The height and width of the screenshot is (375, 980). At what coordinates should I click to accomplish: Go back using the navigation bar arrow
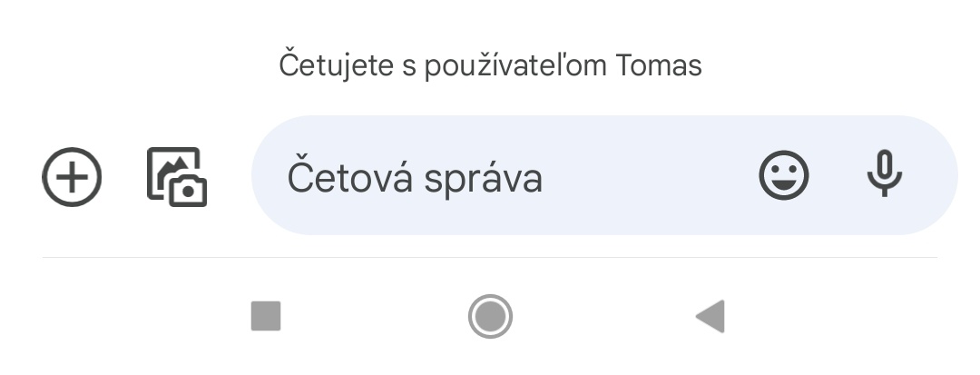(x=710, y=316)
